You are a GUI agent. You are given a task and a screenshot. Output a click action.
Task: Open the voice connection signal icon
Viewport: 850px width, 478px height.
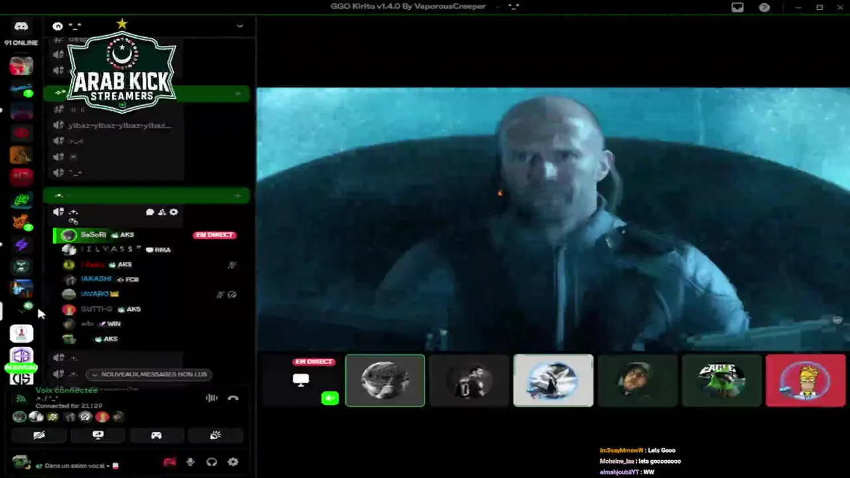[x=21, y=398]
